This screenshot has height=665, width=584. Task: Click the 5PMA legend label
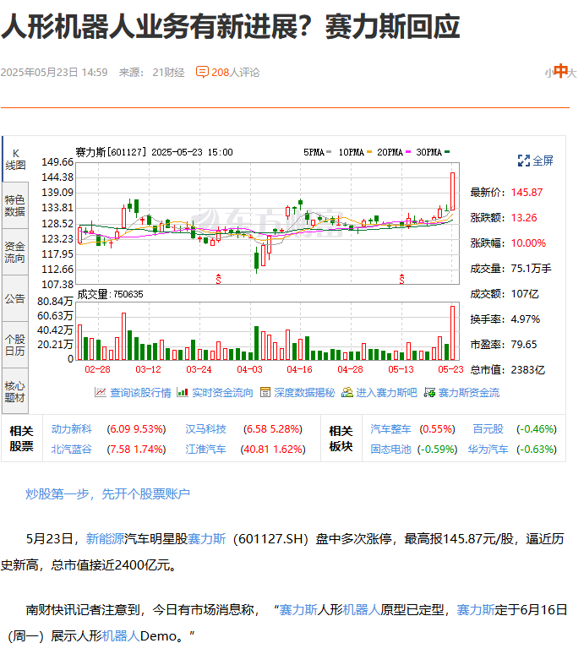click(x=314, y=152)
